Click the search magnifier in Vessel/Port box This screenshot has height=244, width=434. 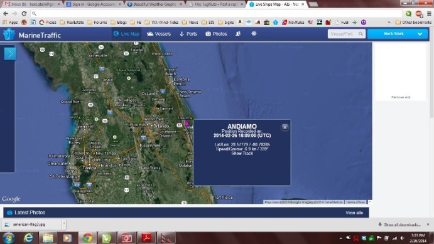pyautogui.click(x=361, y=34)
